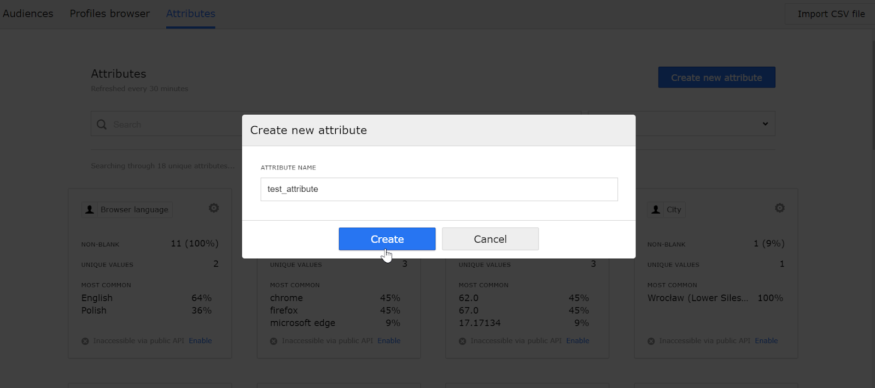This screenshot has width=875, height=388.
Task: Click the search magnifier icon
Action: [102, 125]
